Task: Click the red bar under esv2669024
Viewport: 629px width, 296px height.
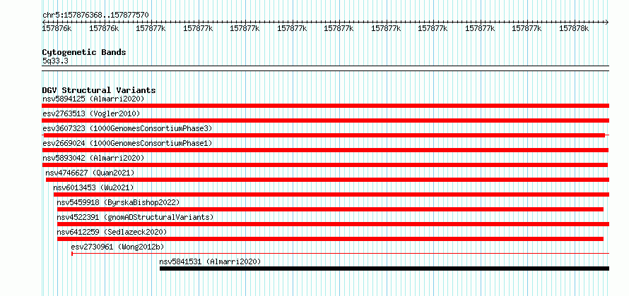Action: point(325,150)
